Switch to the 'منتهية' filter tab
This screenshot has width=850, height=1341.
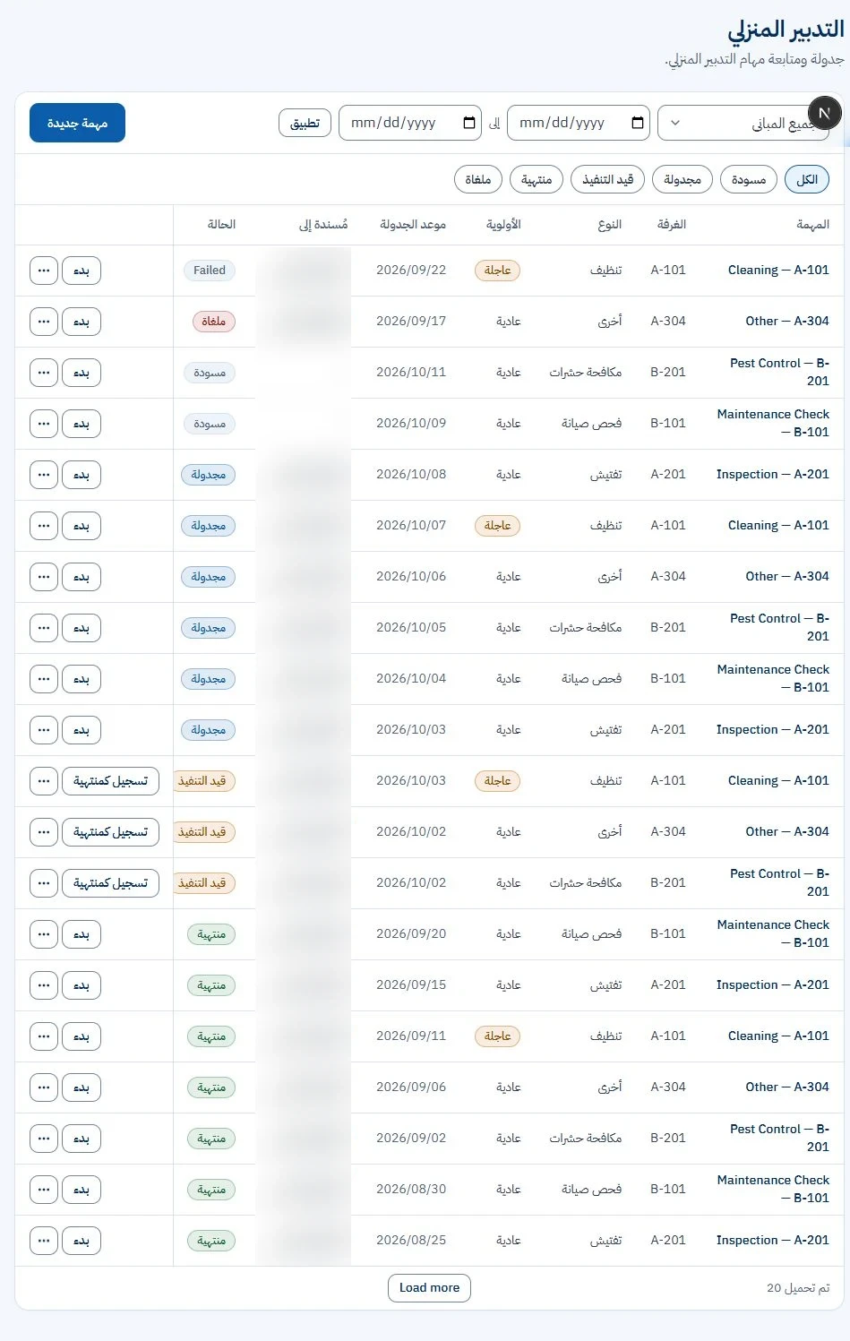coord(537,179)
